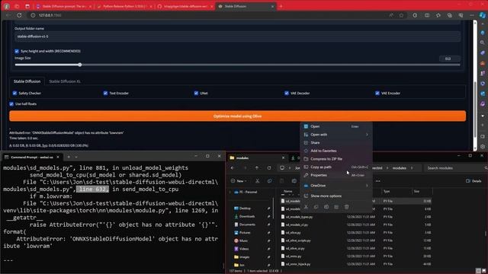Open Downloads in Explorer navigation pane
Image resolution: width=488 pixels, height=274 pixels.
(x=247, y=216)
